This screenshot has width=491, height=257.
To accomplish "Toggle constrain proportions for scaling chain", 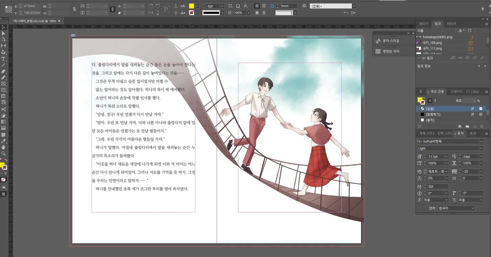I will coord(113,9).
